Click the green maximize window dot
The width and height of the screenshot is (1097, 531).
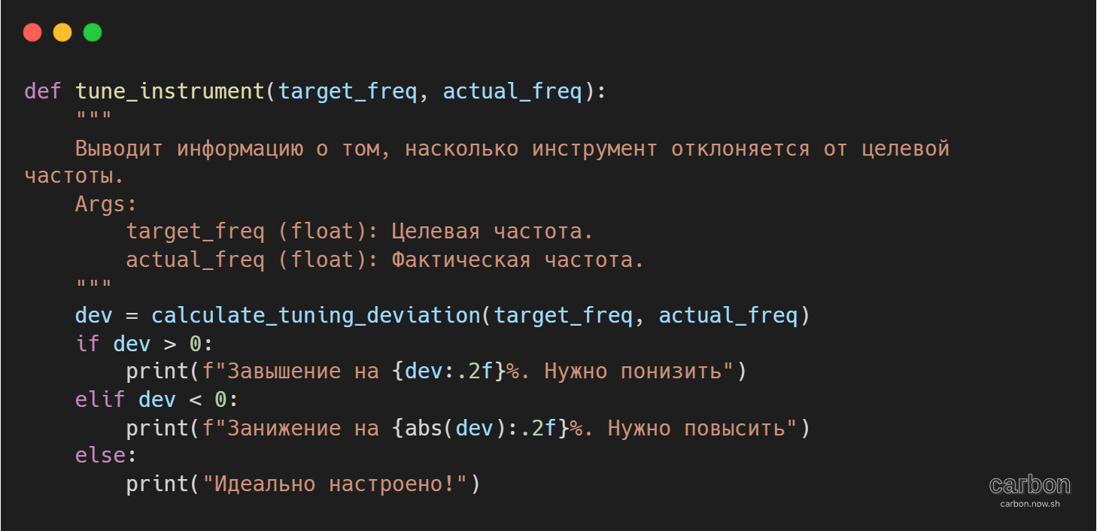93,32
